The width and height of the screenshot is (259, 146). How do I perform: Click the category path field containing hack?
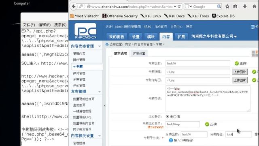(239, 134)
